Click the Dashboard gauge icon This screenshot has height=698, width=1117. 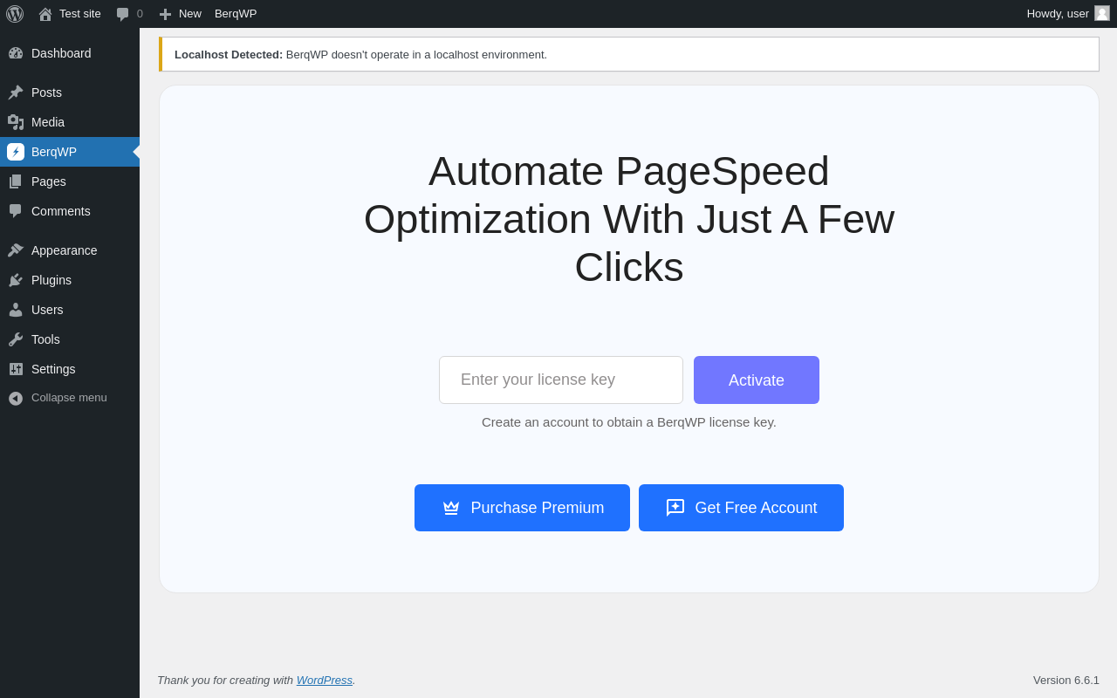coord(16,53)
